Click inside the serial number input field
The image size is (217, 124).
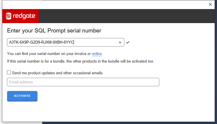tap(94, 42)
